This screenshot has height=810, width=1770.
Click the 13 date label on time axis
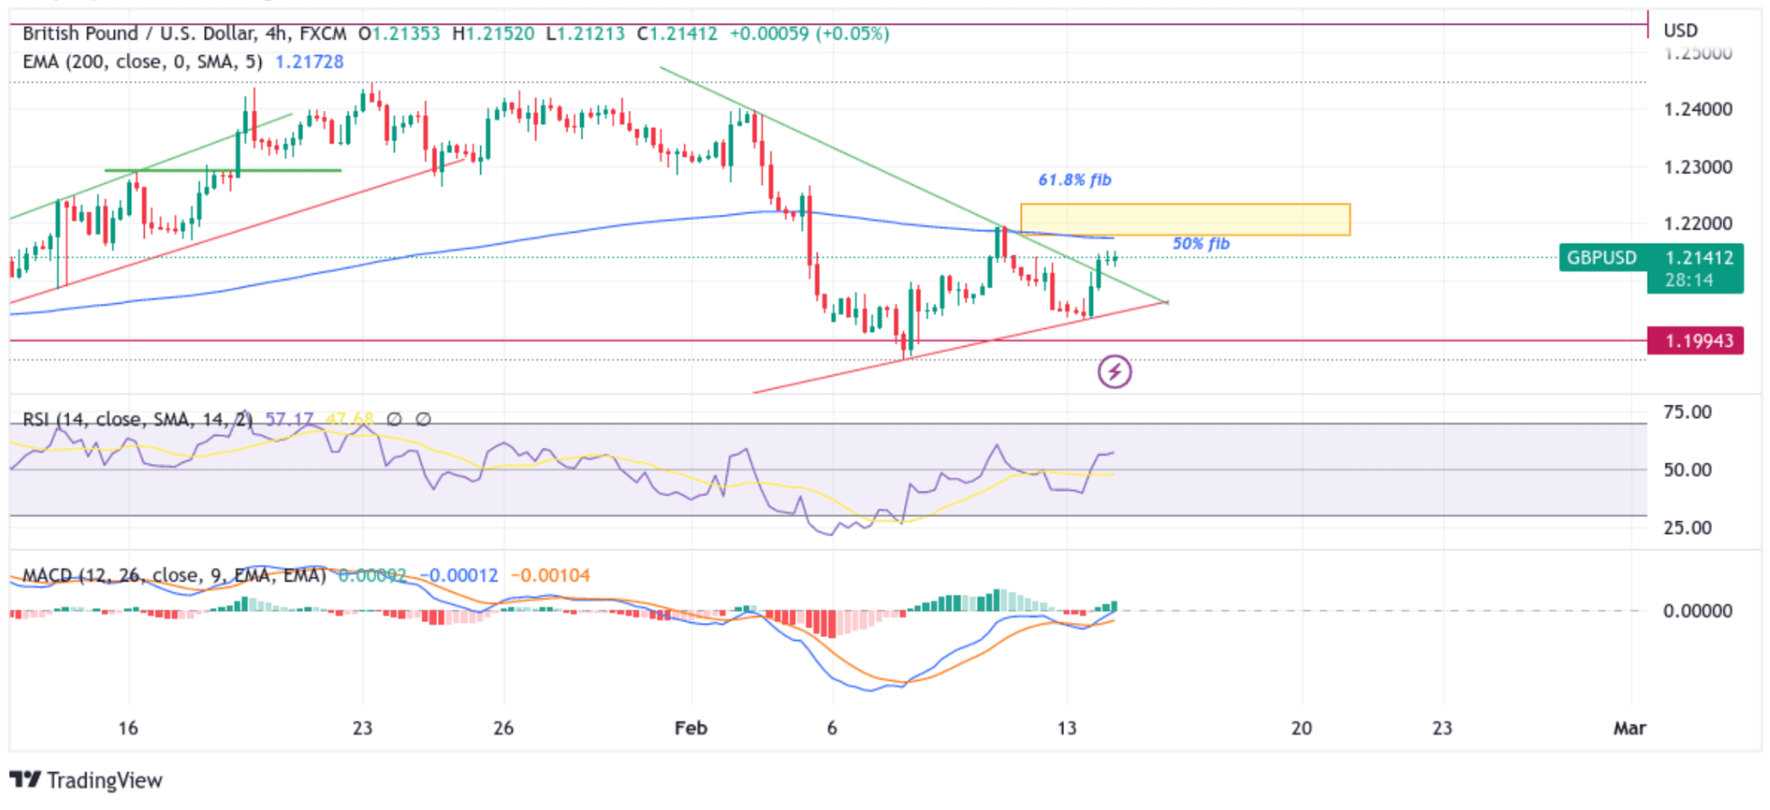tap(1066, 727)
